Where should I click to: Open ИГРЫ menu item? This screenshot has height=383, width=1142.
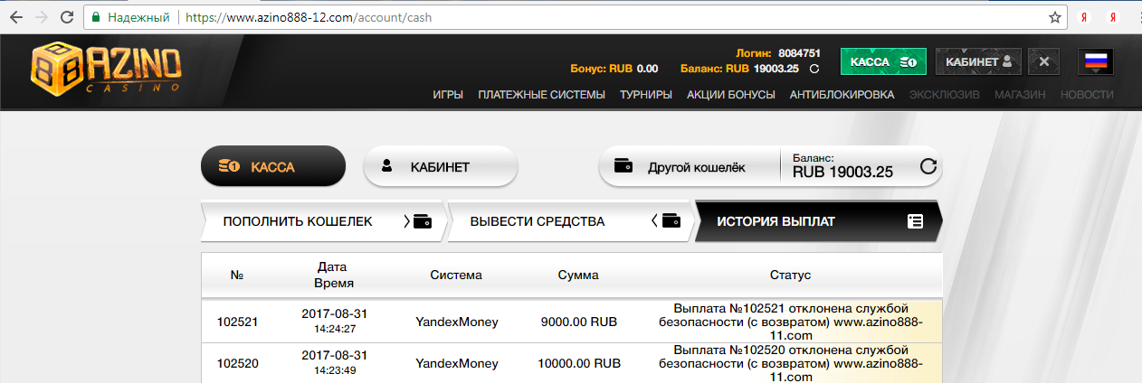(448, 95)
